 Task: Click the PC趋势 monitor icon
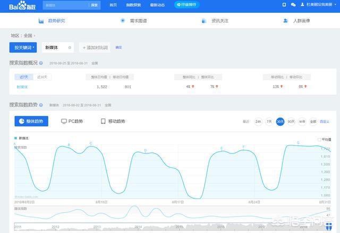click(64, 121)
